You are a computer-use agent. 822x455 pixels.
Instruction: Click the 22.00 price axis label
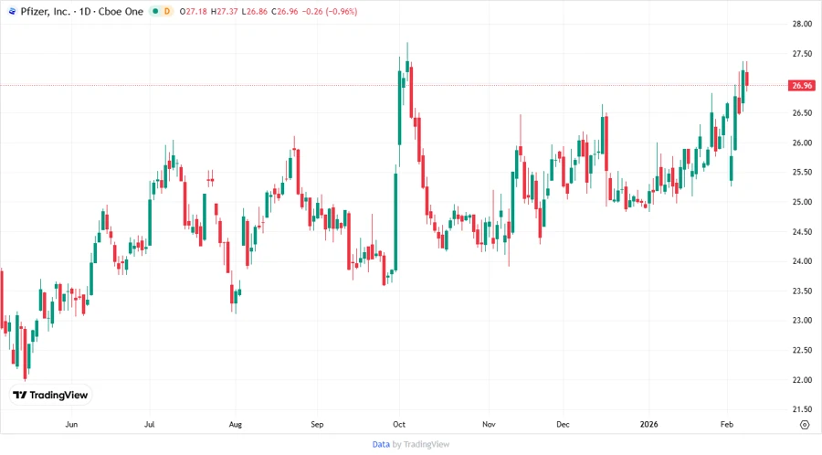[802, 380]
